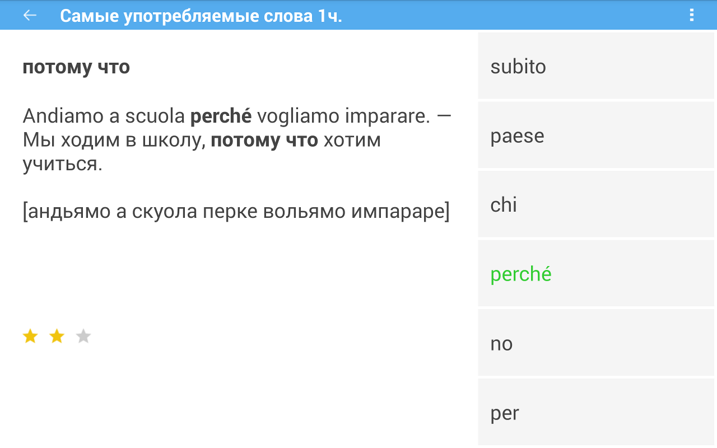Click the title Самые употребляемые слова 1ч.

[201, 16]
